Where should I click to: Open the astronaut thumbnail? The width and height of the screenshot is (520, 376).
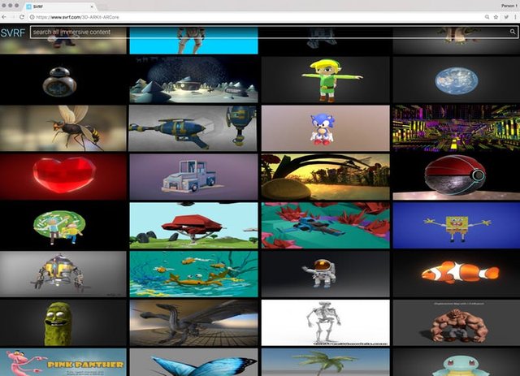[325, 274]
